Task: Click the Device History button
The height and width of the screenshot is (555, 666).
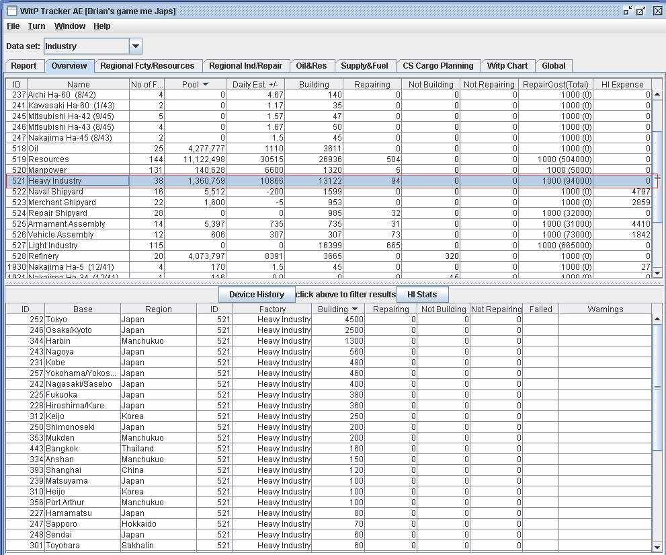Action: point(256,295)
